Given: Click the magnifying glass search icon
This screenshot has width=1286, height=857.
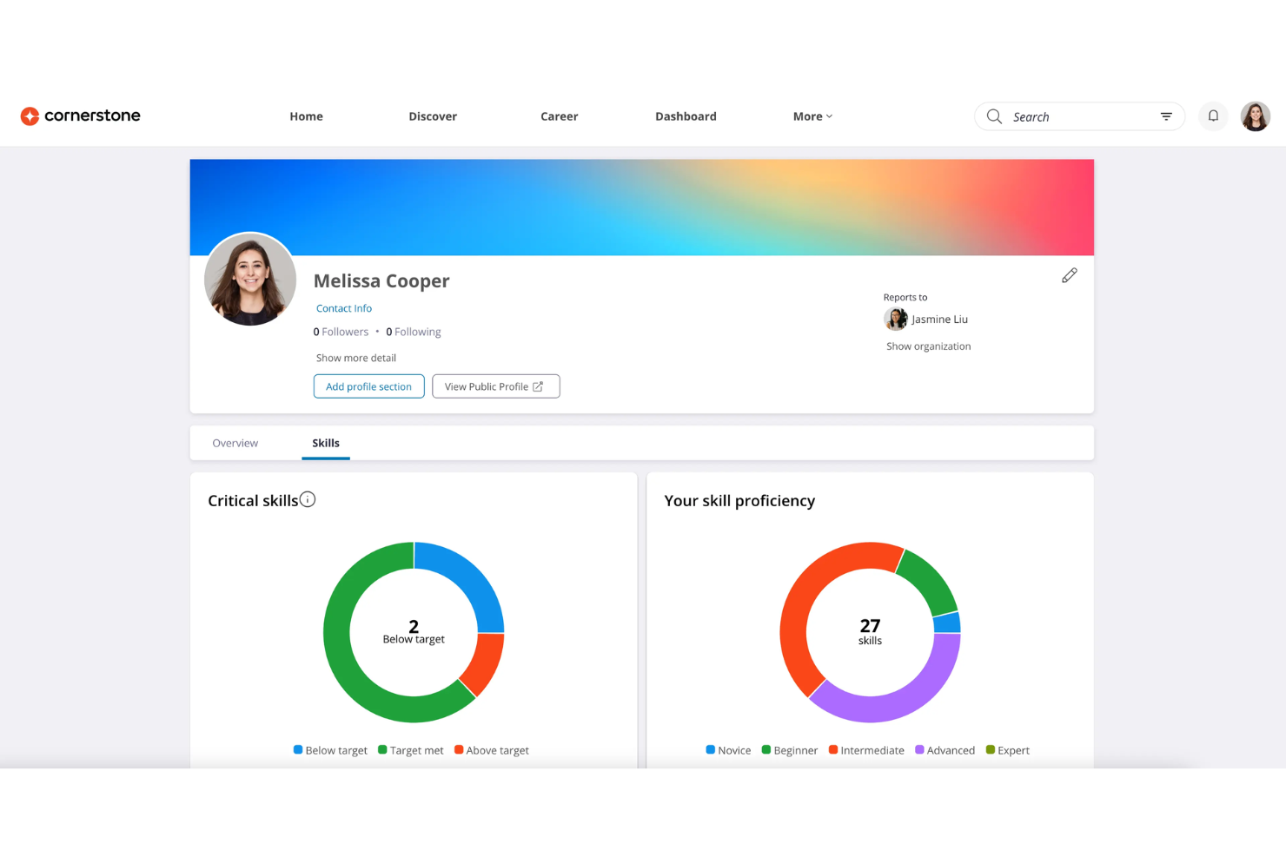Looking at the screenshot, I should click(x=994, y=115).
